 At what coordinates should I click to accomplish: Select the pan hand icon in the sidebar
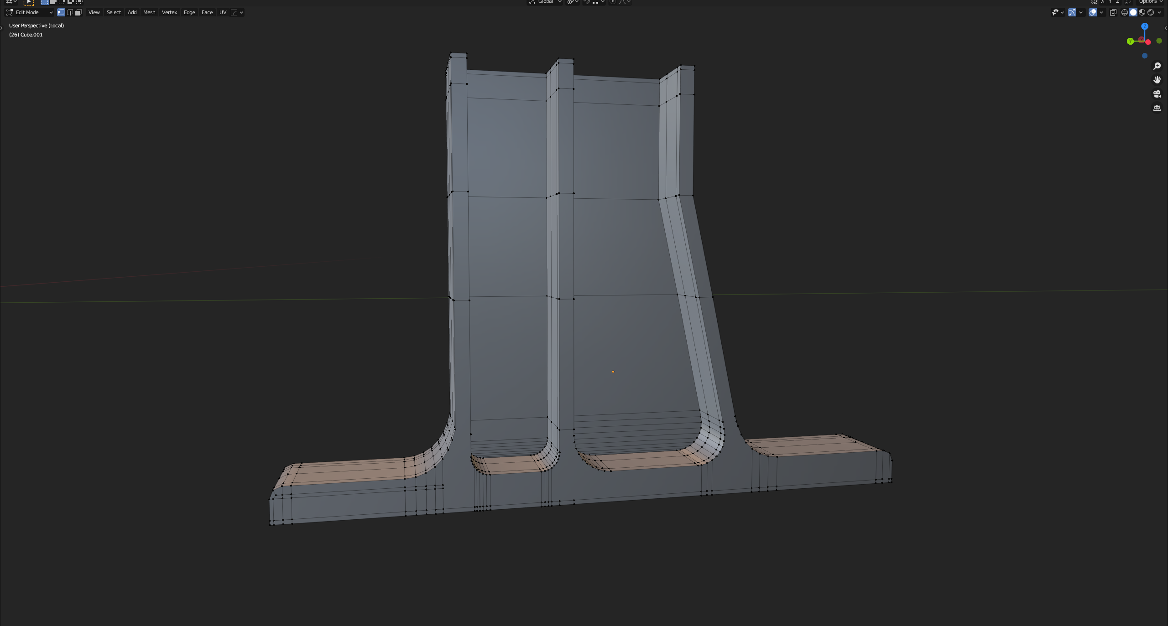point(1158,80)
